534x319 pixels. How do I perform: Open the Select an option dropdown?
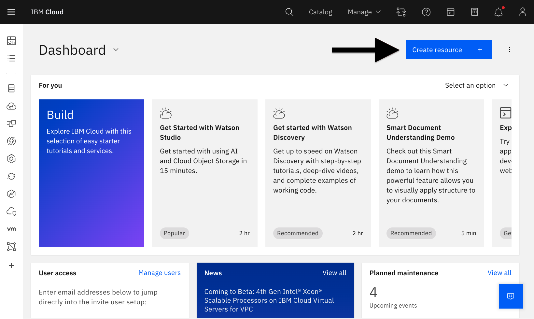pos(477,85)
